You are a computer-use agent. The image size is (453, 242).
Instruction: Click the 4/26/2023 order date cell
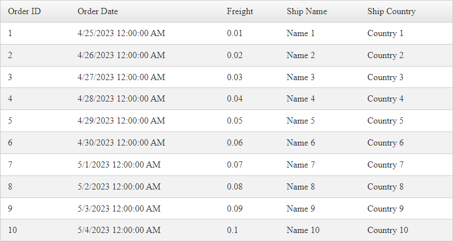click(x=121, y=55)
